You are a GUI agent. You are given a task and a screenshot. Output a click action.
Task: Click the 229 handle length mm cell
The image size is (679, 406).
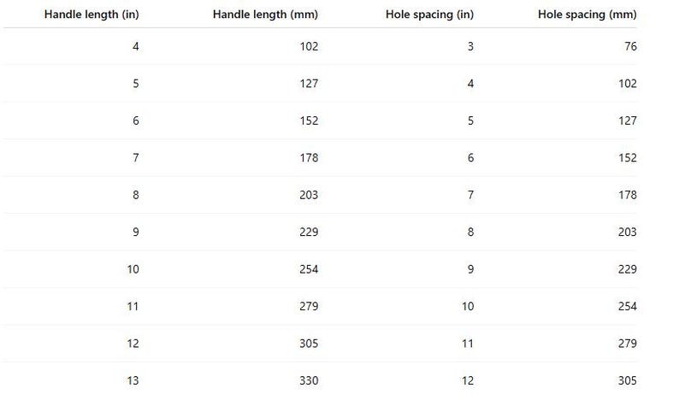pos(309,232)
